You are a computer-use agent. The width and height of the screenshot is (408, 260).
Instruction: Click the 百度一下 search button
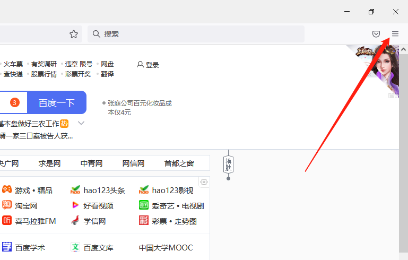(x=57, y=102)
